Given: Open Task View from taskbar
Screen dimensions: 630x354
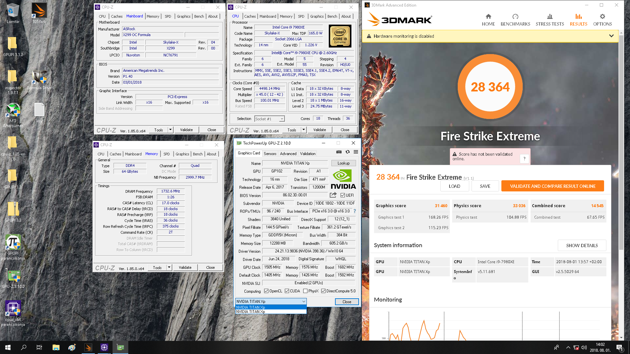Looking at the screenshot, I should point(39,347).
